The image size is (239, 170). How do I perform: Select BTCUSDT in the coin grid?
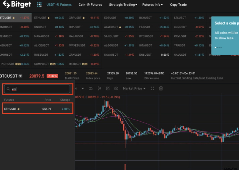pyautogui.click(x=15, y=18)
